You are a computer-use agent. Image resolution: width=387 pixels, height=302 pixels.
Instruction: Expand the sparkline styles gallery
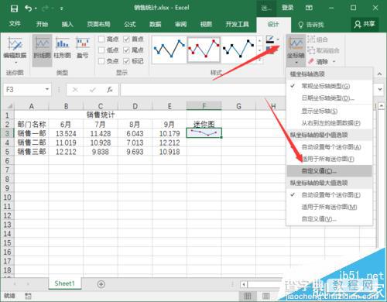click(x=260, y=60)
